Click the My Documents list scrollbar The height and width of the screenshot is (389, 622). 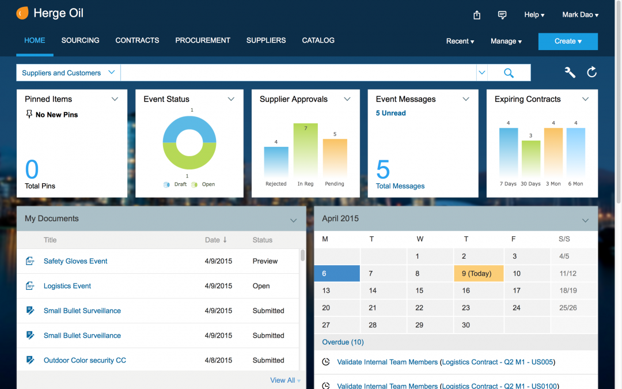(x=303, y=255)
